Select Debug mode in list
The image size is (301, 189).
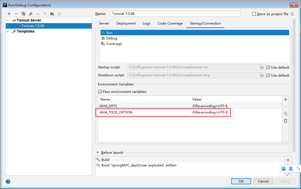coord(195,38)
